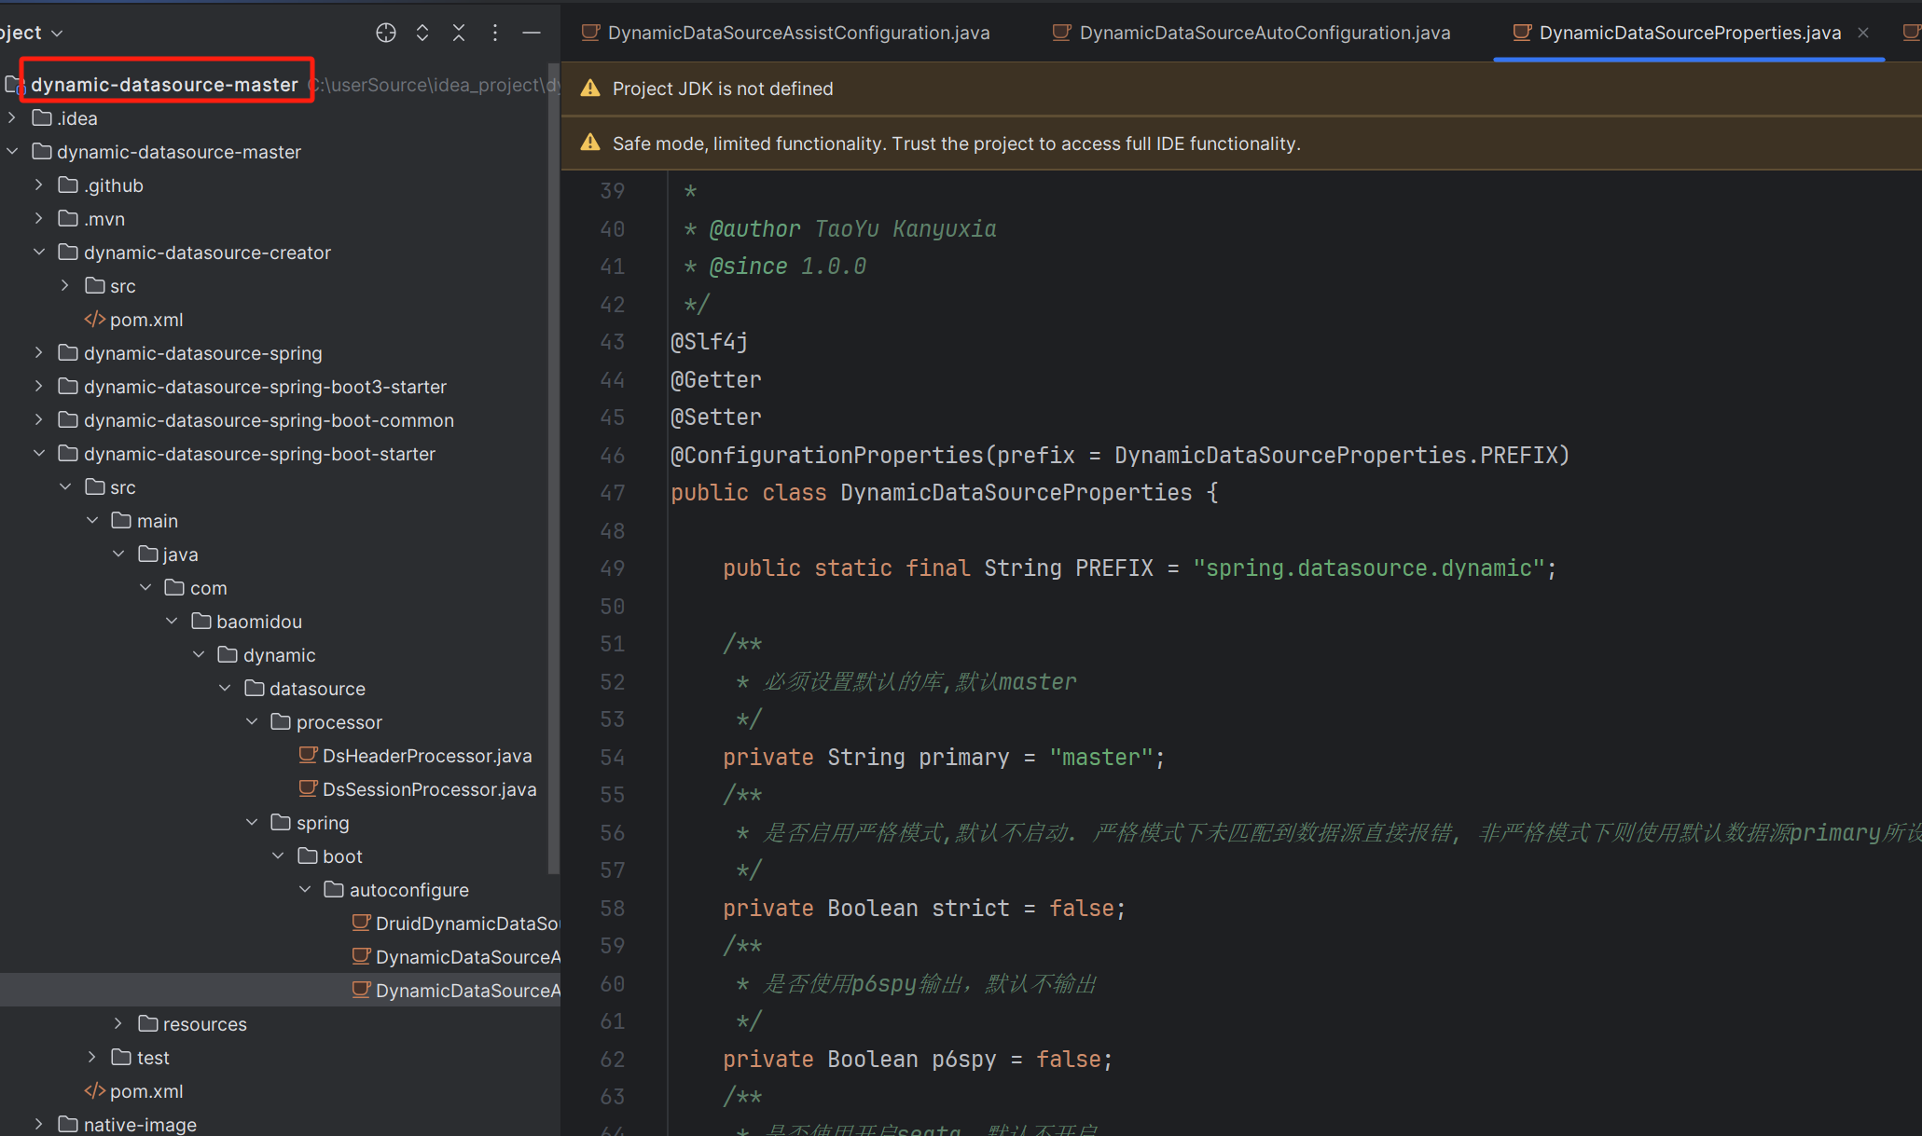Hide the Project tool window

[x=532, y=33]
